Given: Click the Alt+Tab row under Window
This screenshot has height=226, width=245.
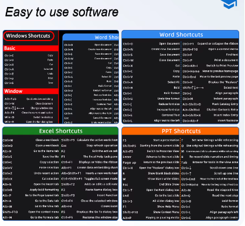Looking at the screenshot, I should [29, 99].
